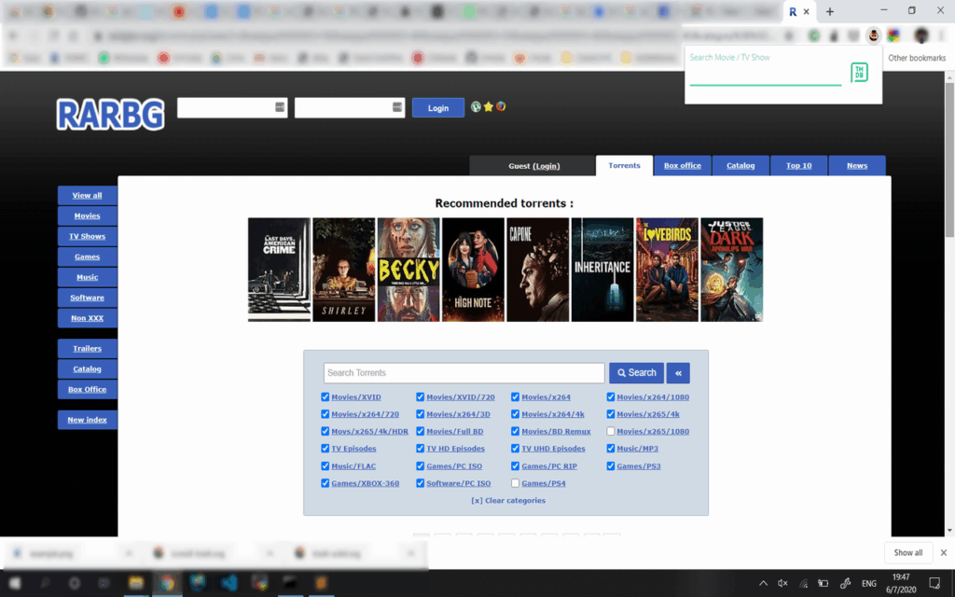Click password manager icon in password field

click(x=397, y=107)
